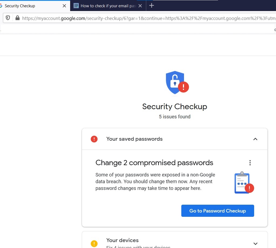Click the Your saved passwords header

pyautogui.click(x=175, y=139)
